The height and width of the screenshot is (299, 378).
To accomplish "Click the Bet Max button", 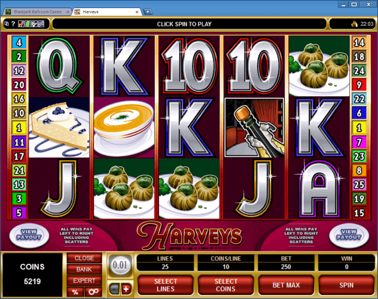I will tap(286, 285).
